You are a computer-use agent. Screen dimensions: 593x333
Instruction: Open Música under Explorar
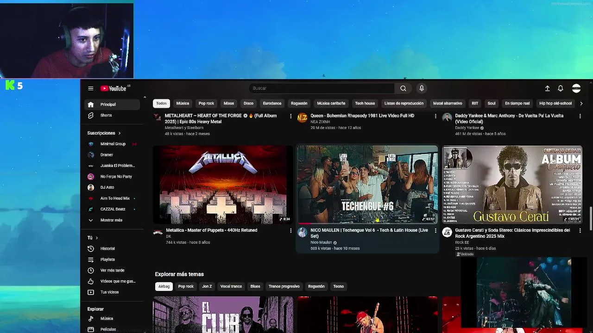[x=112, y=319]
